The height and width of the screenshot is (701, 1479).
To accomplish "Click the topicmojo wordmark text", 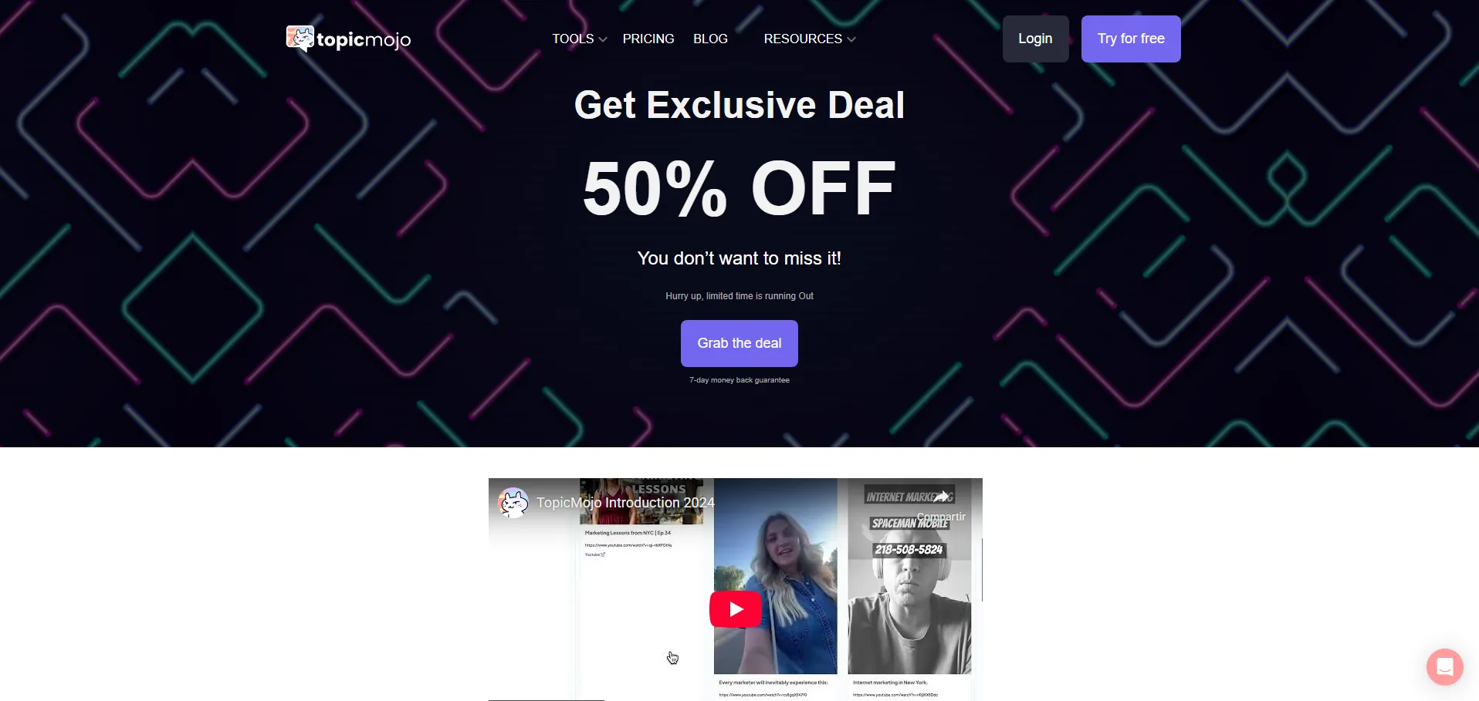I will click(x=364, y=39).
